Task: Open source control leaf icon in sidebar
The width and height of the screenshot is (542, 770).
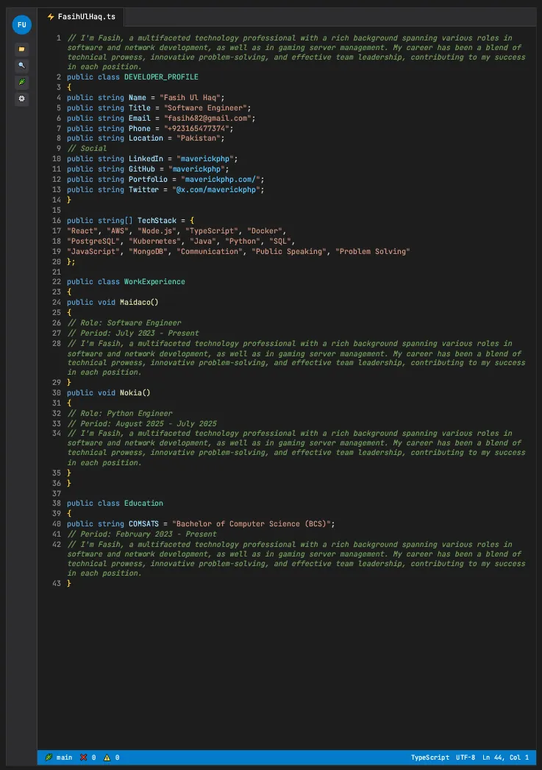Action: (21, 82)
